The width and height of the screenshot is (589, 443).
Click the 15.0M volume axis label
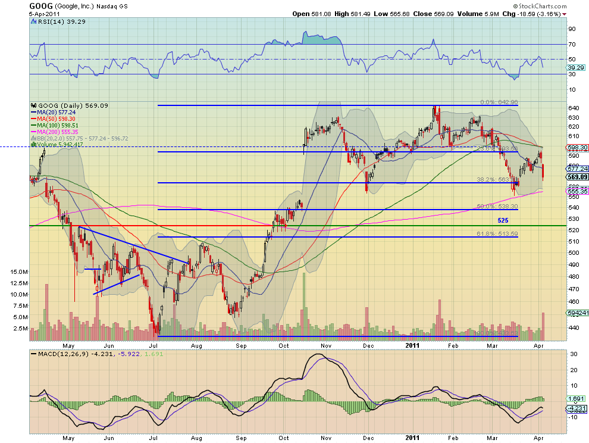coord(18,272)
